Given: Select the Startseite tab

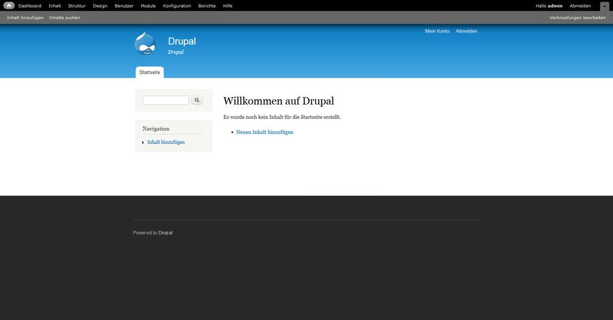Looking at the screenshot, I should tap(150, 72).
